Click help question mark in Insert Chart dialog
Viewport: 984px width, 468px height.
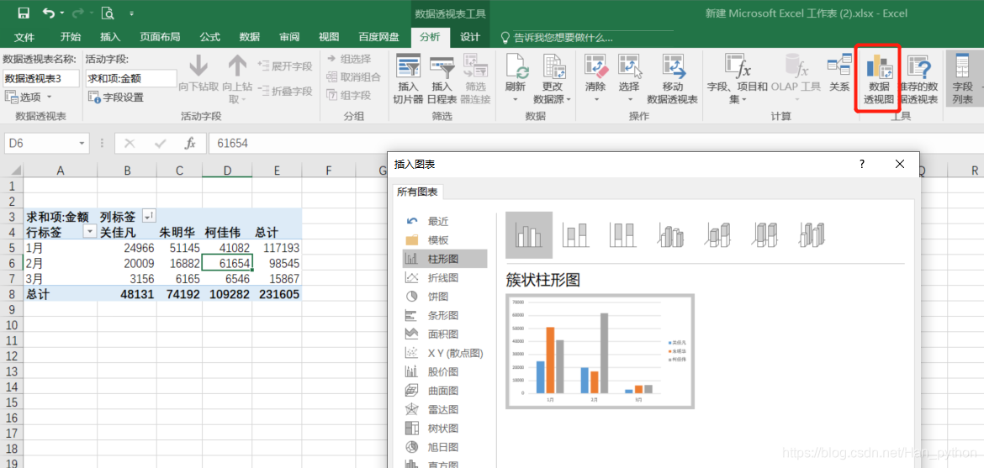tap(862, 165)
